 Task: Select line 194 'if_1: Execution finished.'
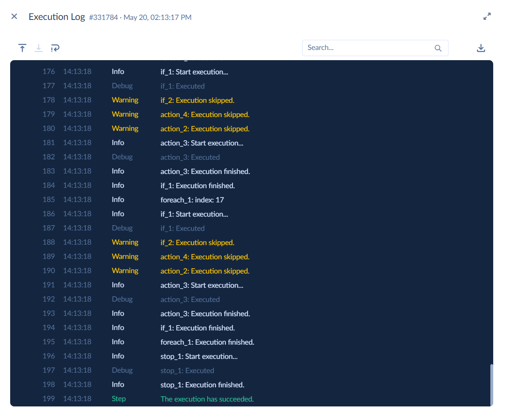pyautogui.click(x=198, y=328)
